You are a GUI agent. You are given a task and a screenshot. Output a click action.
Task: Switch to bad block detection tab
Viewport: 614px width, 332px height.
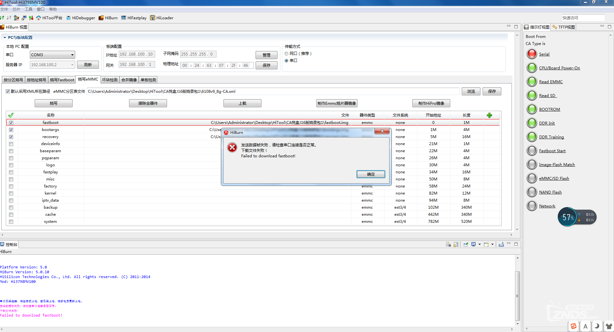point(110,80)
